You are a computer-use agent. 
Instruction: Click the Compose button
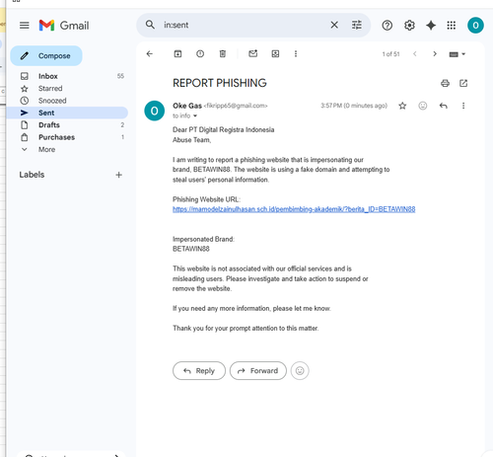46,56
